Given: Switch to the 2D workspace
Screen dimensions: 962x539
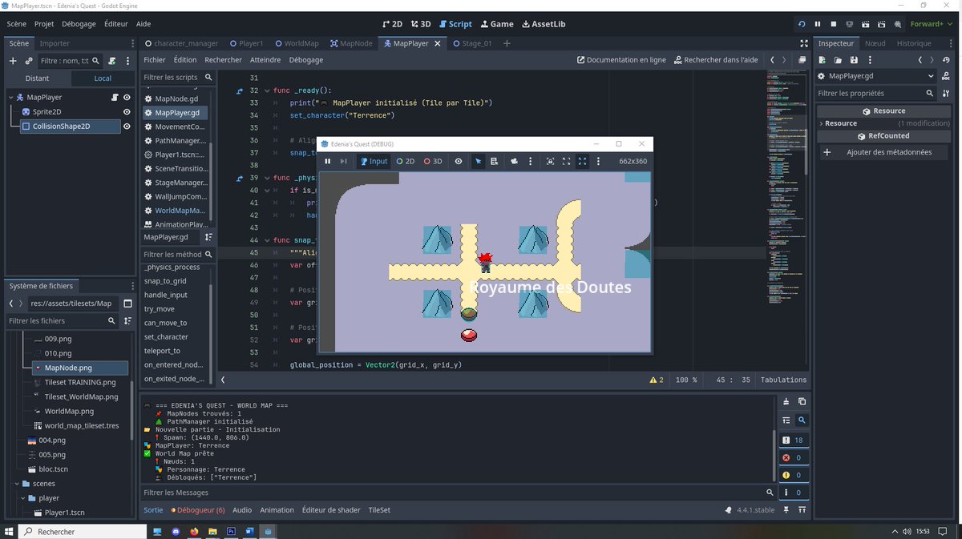Looking at the screenshot, I should tap(393, 24).
